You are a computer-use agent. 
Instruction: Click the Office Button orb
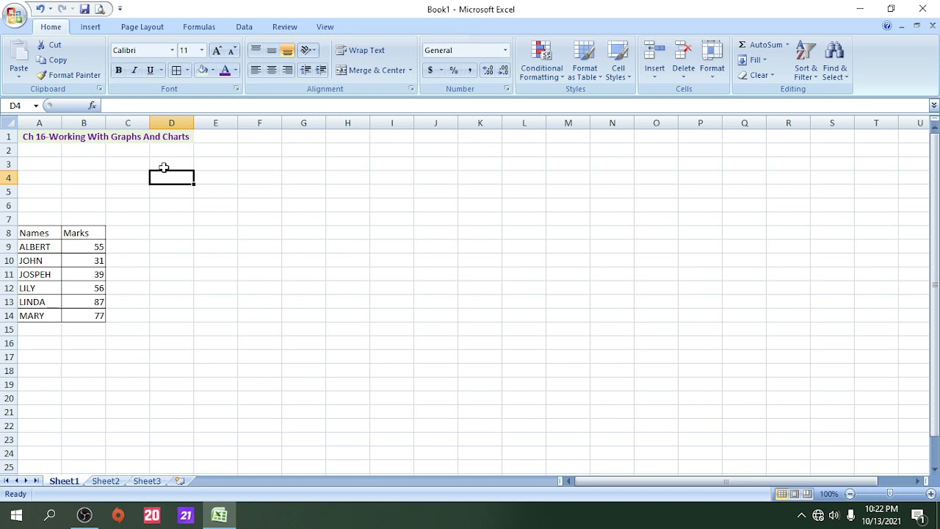pos(14,15)
